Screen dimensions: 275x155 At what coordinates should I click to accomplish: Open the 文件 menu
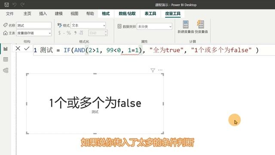9,13
